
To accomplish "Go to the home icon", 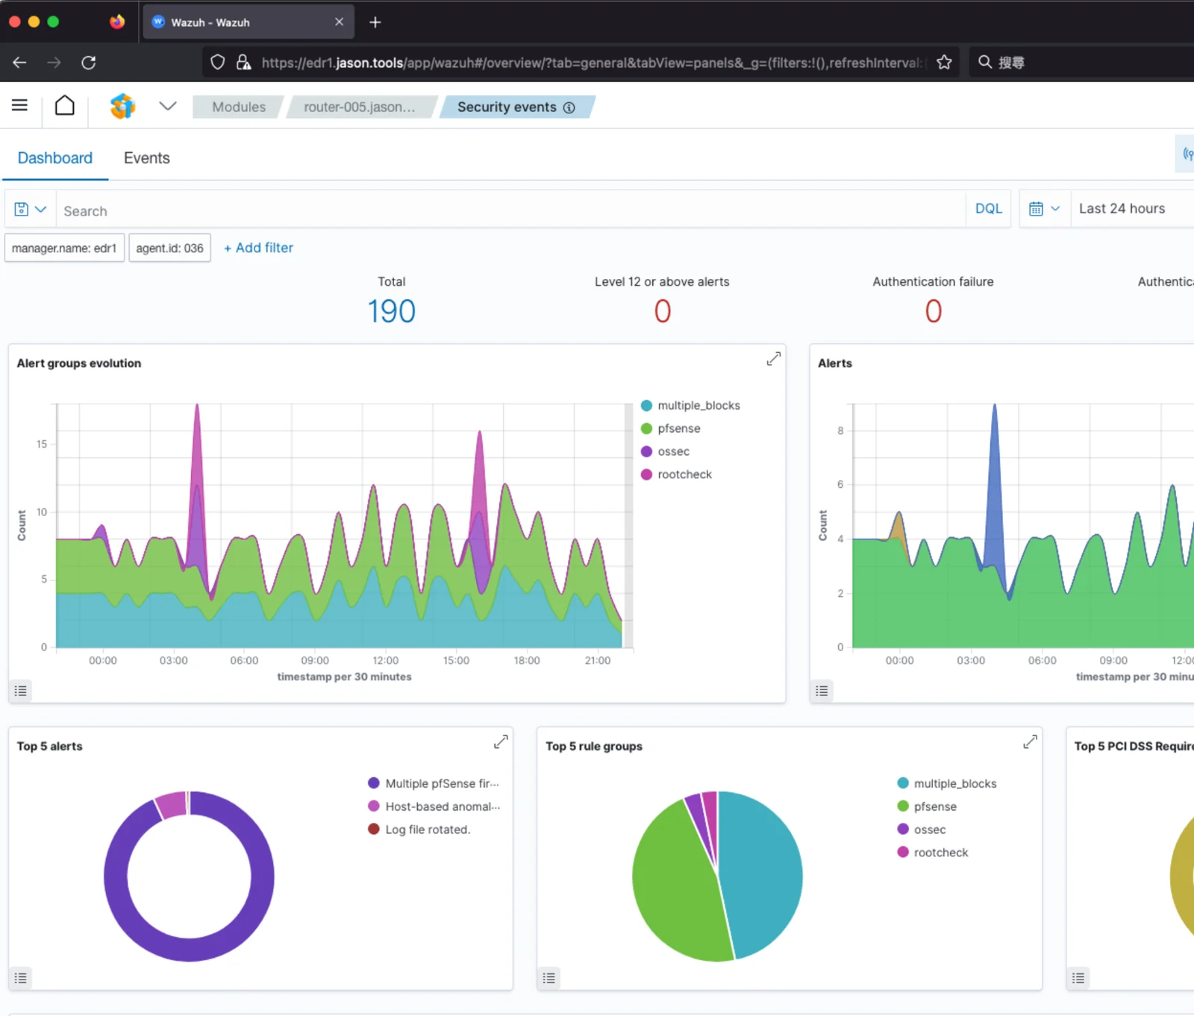I will pyautogui.click(x=65, y=106).
